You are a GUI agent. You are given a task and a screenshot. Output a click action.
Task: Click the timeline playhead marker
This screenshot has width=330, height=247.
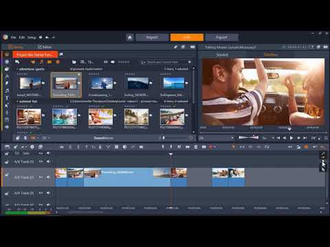click(170, 154)
